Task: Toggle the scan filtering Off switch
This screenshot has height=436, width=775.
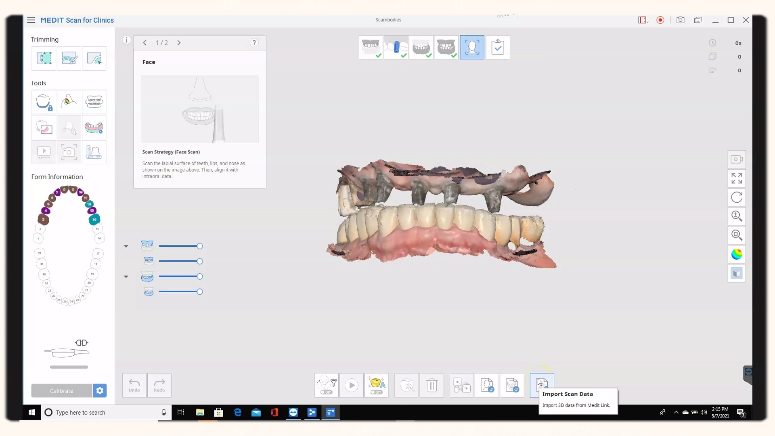Action: pos(327,392)
